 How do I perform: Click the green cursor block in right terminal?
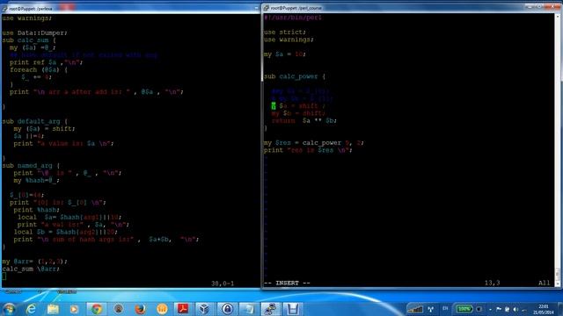click(x=274, y=105)
